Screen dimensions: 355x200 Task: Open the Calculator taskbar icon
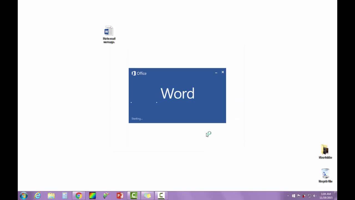tap(65, 196)
